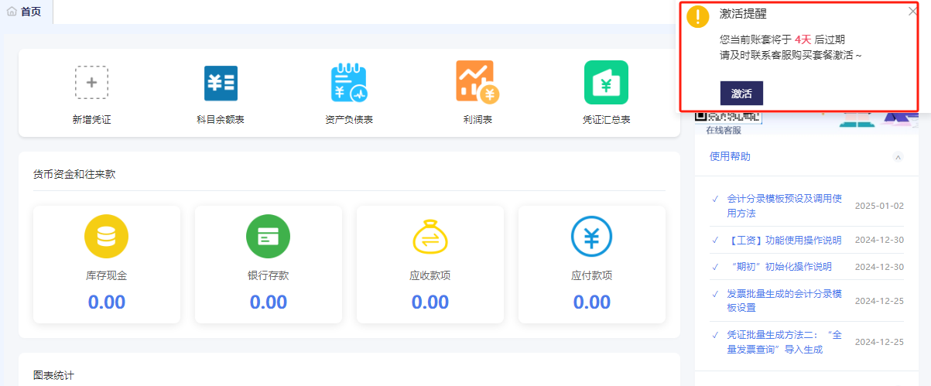Image resolution: width=931 pixels, height=386 pixels.
Task: Click the 2025-01-02 article date
Action: 879,206
